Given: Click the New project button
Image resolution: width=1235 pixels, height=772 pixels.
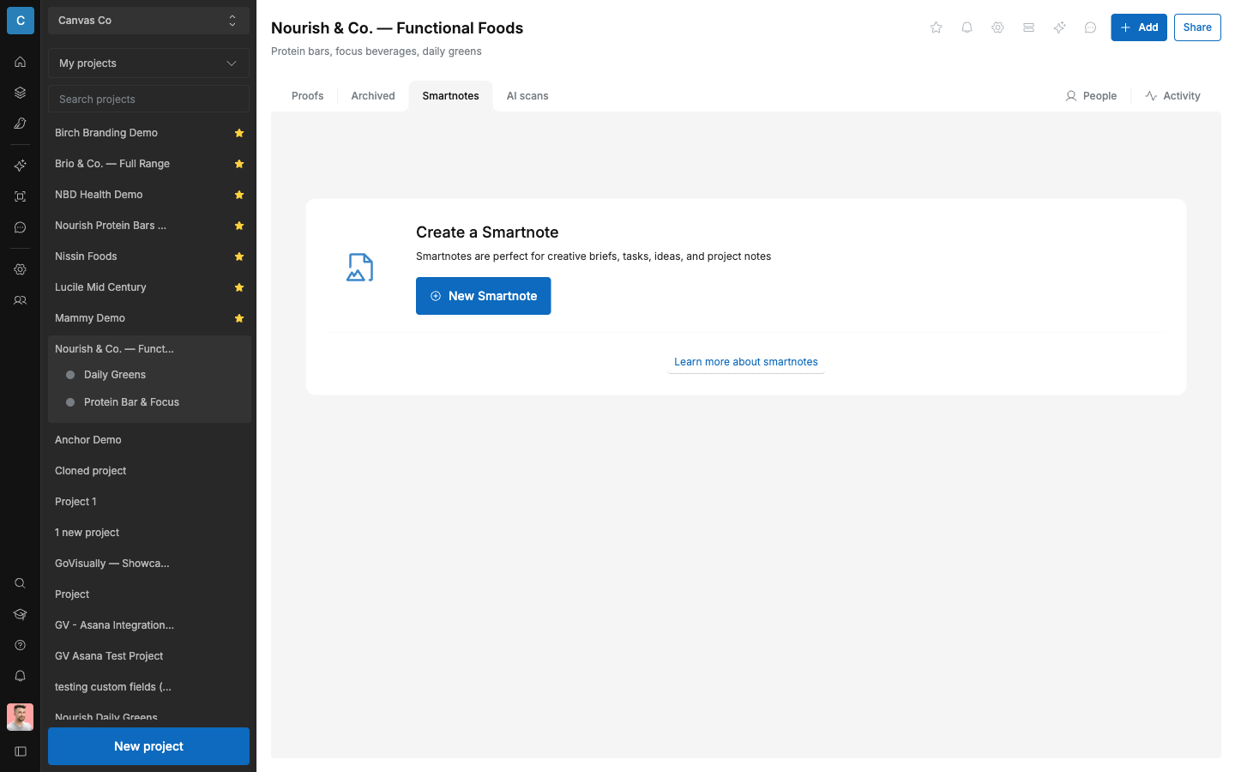Looking at the screenshot, I should [148, 746].
